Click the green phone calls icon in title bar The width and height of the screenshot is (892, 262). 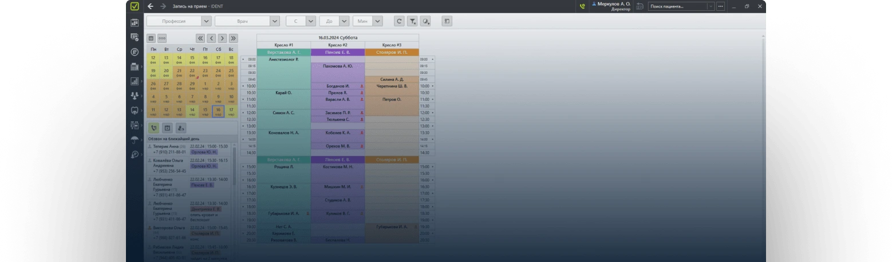(x=582, y=6)
